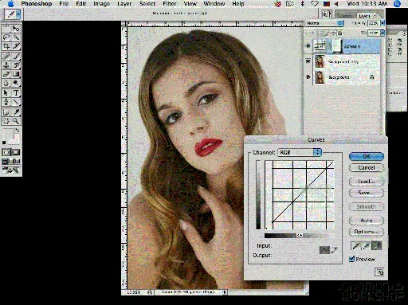408x305 pixels.
Task: Select the Blur tool
Action: tap(6, 83)
